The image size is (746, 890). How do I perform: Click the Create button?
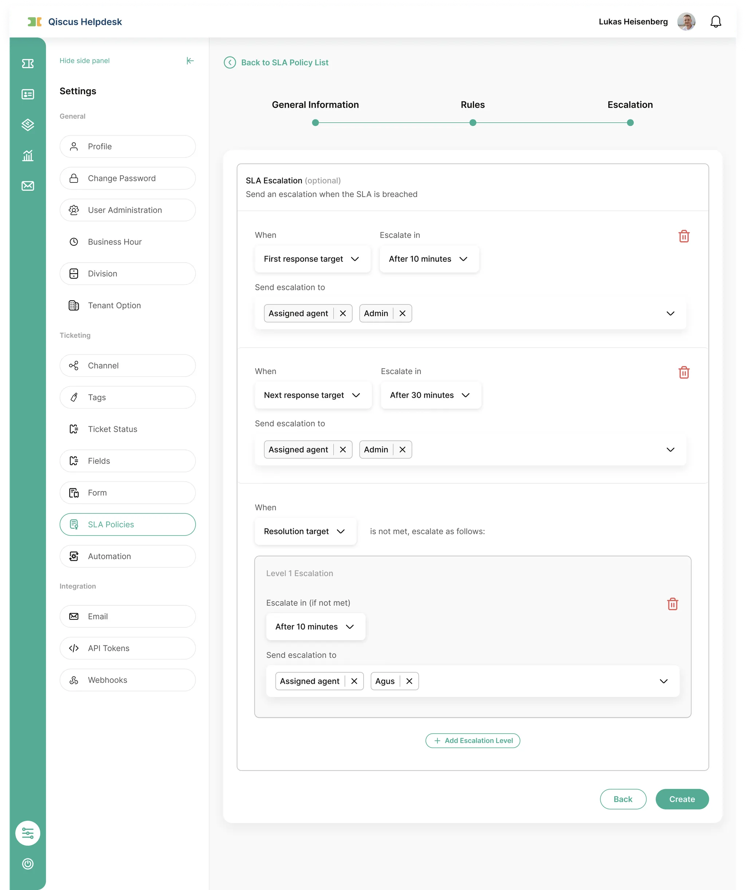tap(682, 799)
